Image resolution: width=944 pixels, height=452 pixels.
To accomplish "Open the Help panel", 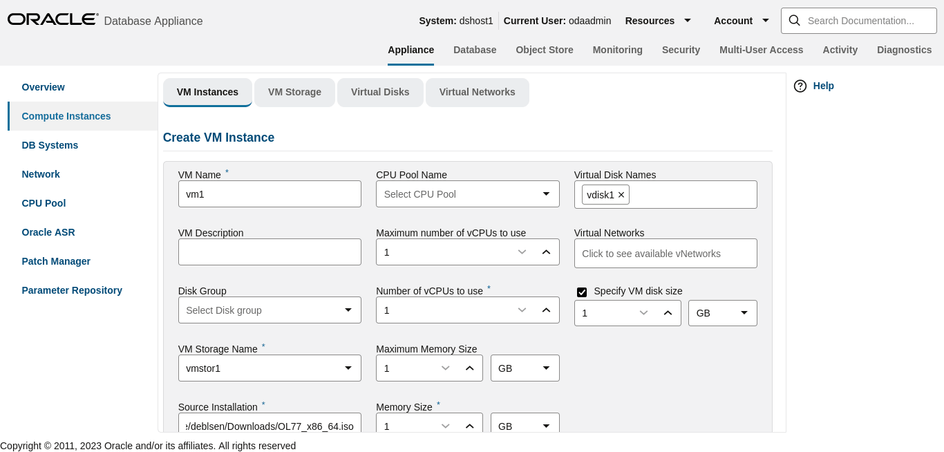I will point(813,86).
